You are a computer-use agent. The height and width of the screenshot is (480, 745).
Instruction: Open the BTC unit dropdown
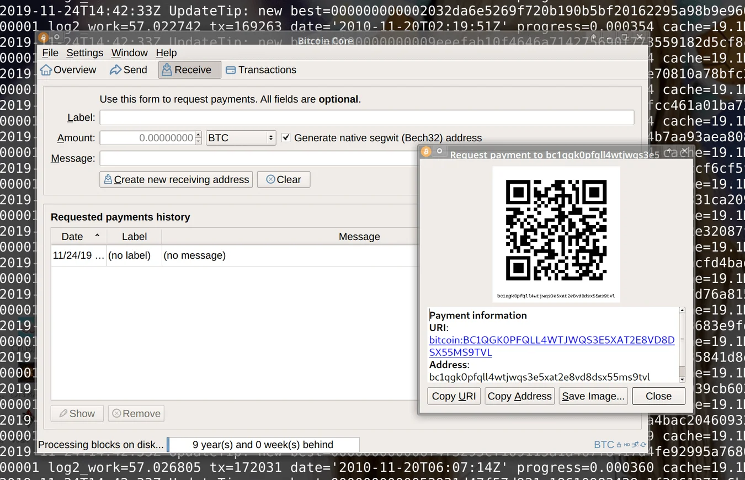[241, 138]
